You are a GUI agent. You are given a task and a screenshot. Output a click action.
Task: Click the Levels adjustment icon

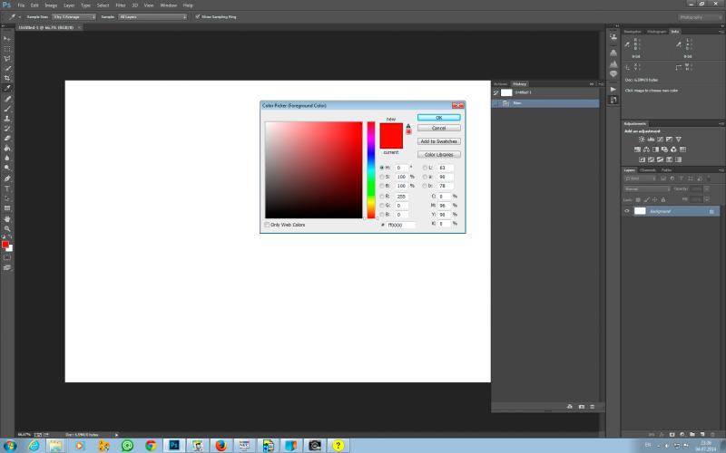pos(651,140)
